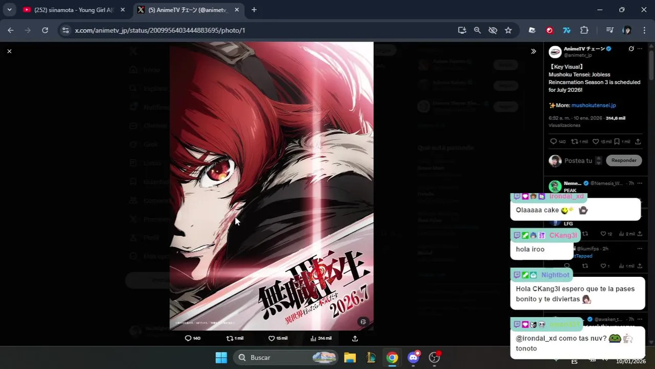The width and height of the screenshot is (655, 369).
Task: Click the address bar URL
Action: pos(160,30)
